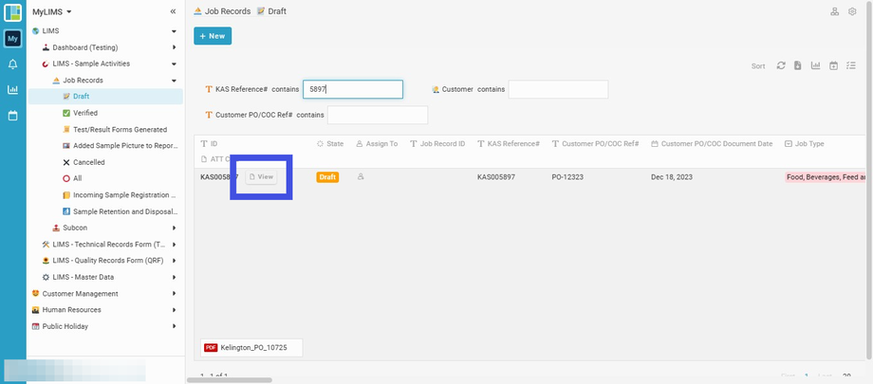Click the assignee person icon in KAS005897 row
Viewport: 873px width, 384px height.
(361, 176)
